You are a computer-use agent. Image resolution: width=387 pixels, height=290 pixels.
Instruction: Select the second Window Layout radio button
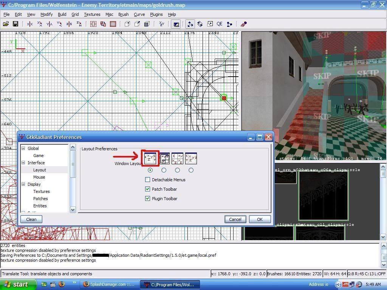pos(164,170)
